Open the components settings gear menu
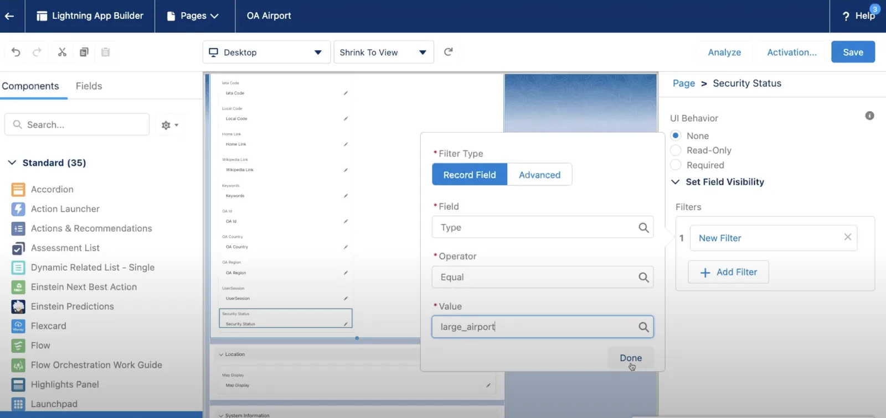886x418 pixels. coord(169,125)
